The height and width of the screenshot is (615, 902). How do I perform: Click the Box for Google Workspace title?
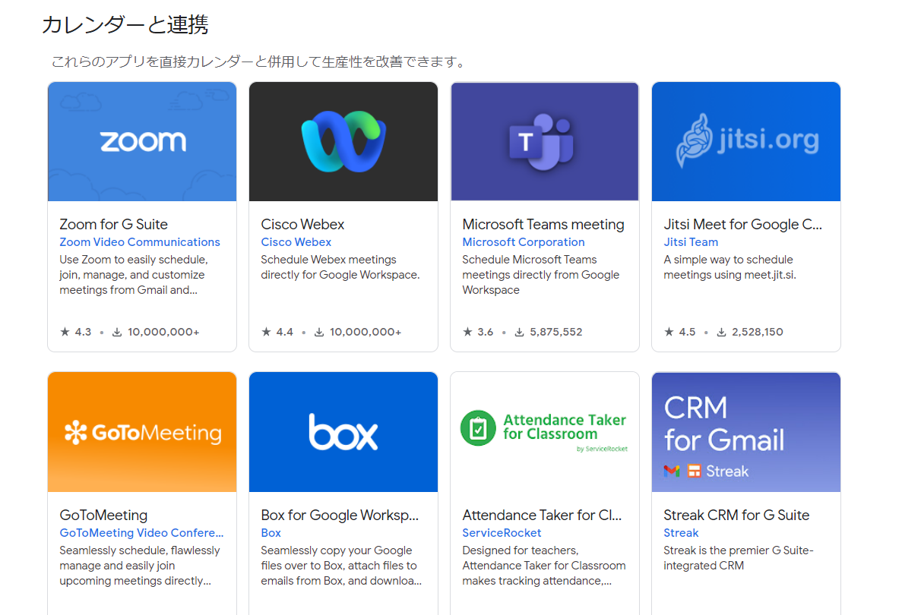340,515
